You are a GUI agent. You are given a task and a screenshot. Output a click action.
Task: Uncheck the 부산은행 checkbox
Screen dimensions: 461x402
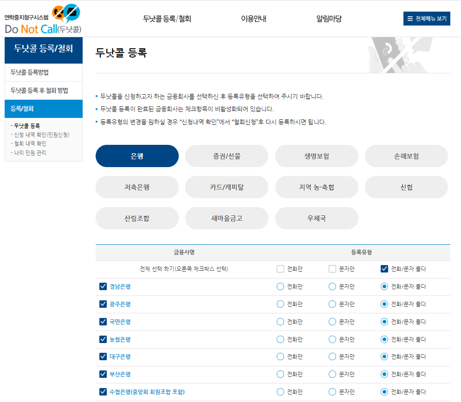(103, 374)
